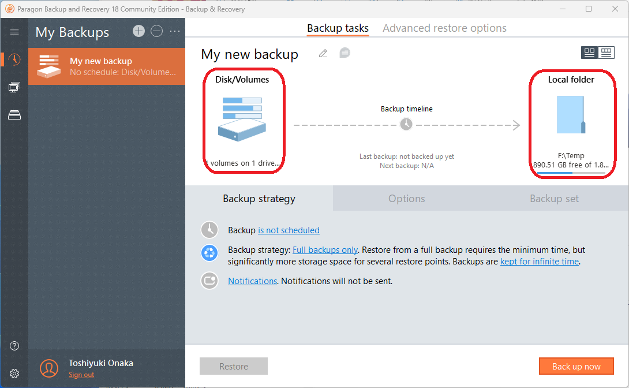Open the stacked windows icon in sidebar
This screenshot has width=629, height=388.
pyautogui.click(x=14, y=88)
